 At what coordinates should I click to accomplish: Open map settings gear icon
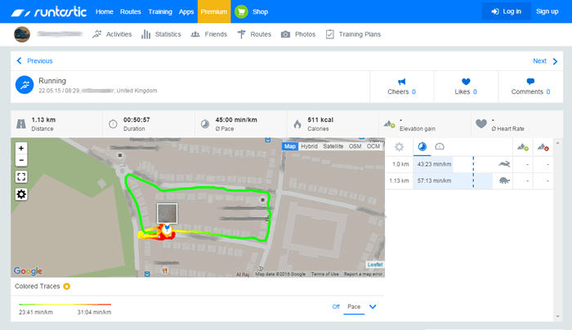pyautogui.click(x=21, y=194)
